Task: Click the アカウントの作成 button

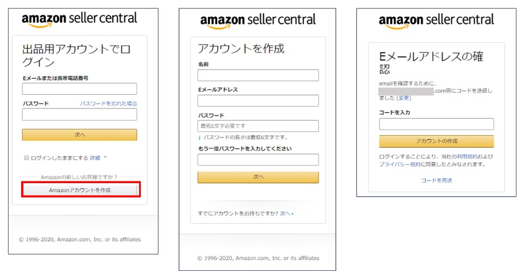Action: pyautogui.click(x=436, y=141)
